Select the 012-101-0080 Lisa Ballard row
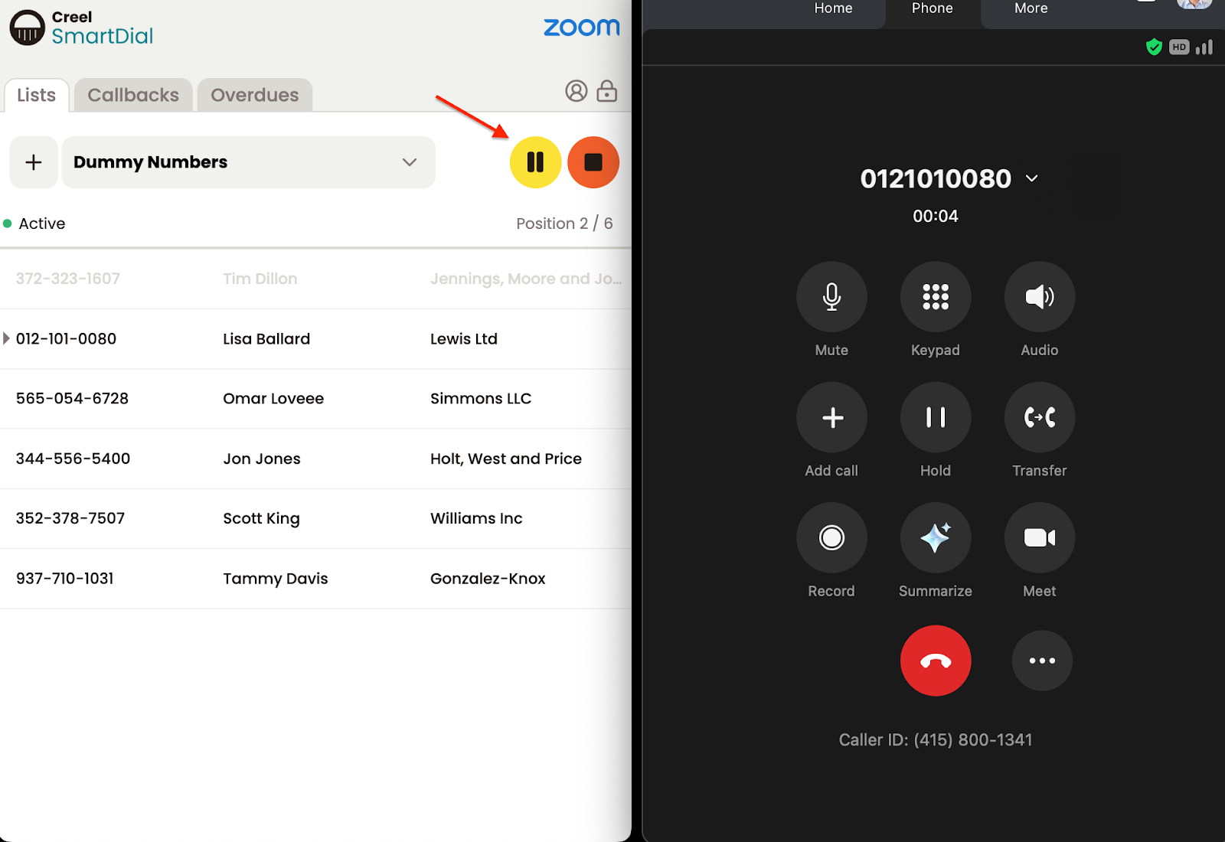This screenshot has height=842, width=1225. click(315, 339)
